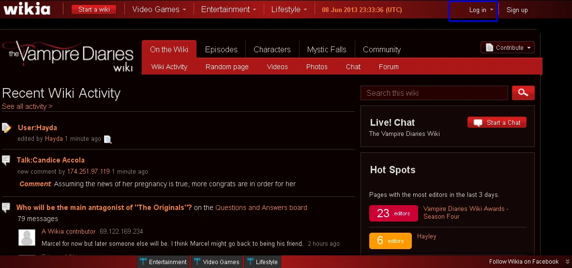The width and height of the screenshot is (572, 268).
Task: Open the Log in dropdown
Action: (481, 10)
